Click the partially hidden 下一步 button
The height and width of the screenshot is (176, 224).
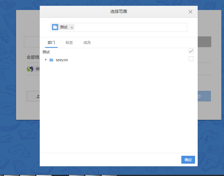204,96
